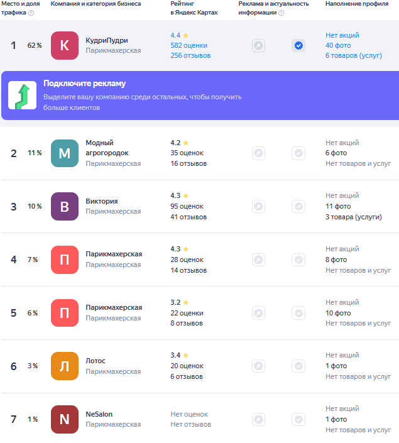This screenshot has width=399, height=443.
Task: Click the dark red N avatar of NeSalon
Action: point(65,419)
